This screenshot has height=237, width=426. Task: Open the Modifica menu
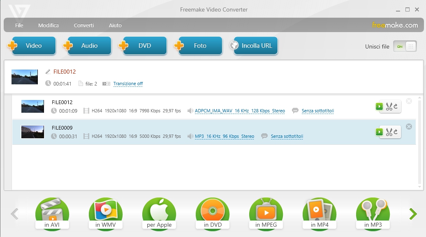pos(49,26)
